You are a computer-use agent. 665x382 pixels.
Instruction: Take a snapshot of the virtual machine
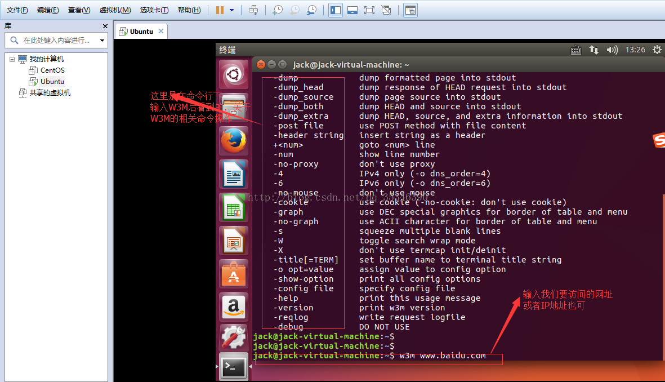[278, 10]
